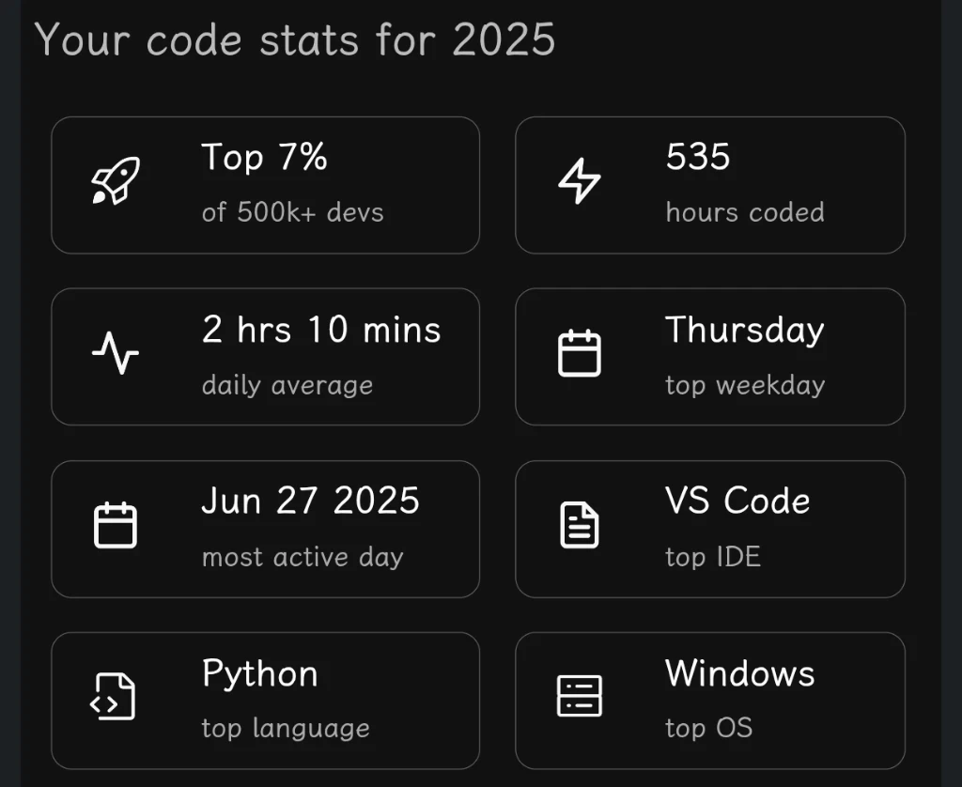Click the 'Thursday' top weekday text
The height and width of the screenshot is (787, 962).
745,331
